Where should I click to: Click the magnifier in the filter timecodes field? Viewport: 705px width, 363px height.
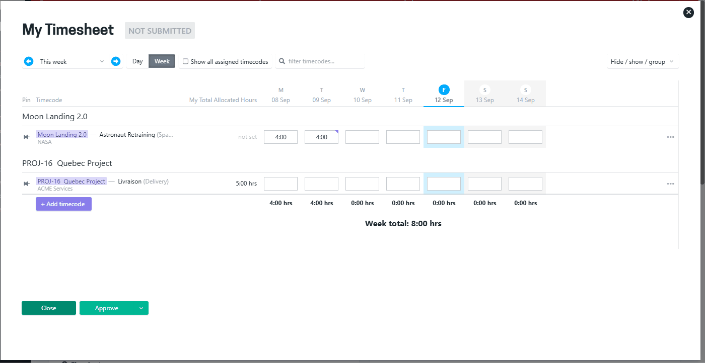pyautogui.click(x=281, y=61)
